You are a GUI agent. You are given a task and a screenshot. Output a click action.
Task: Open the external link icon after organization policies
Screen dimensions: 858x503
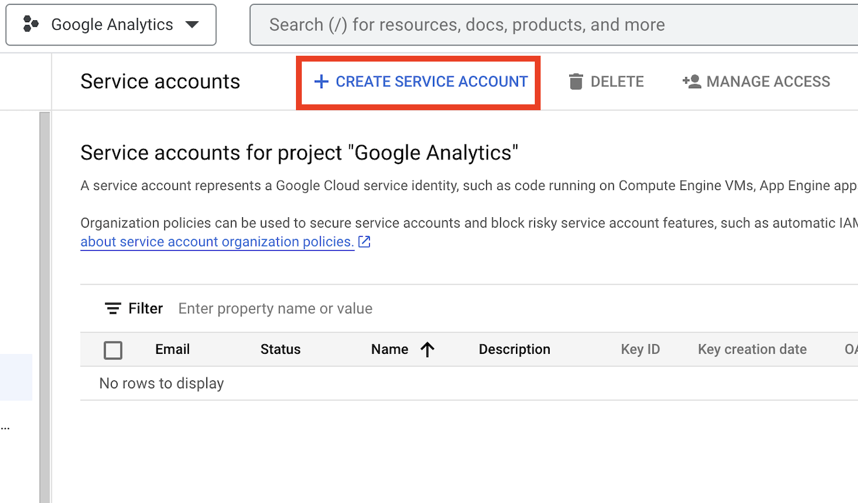364,241
